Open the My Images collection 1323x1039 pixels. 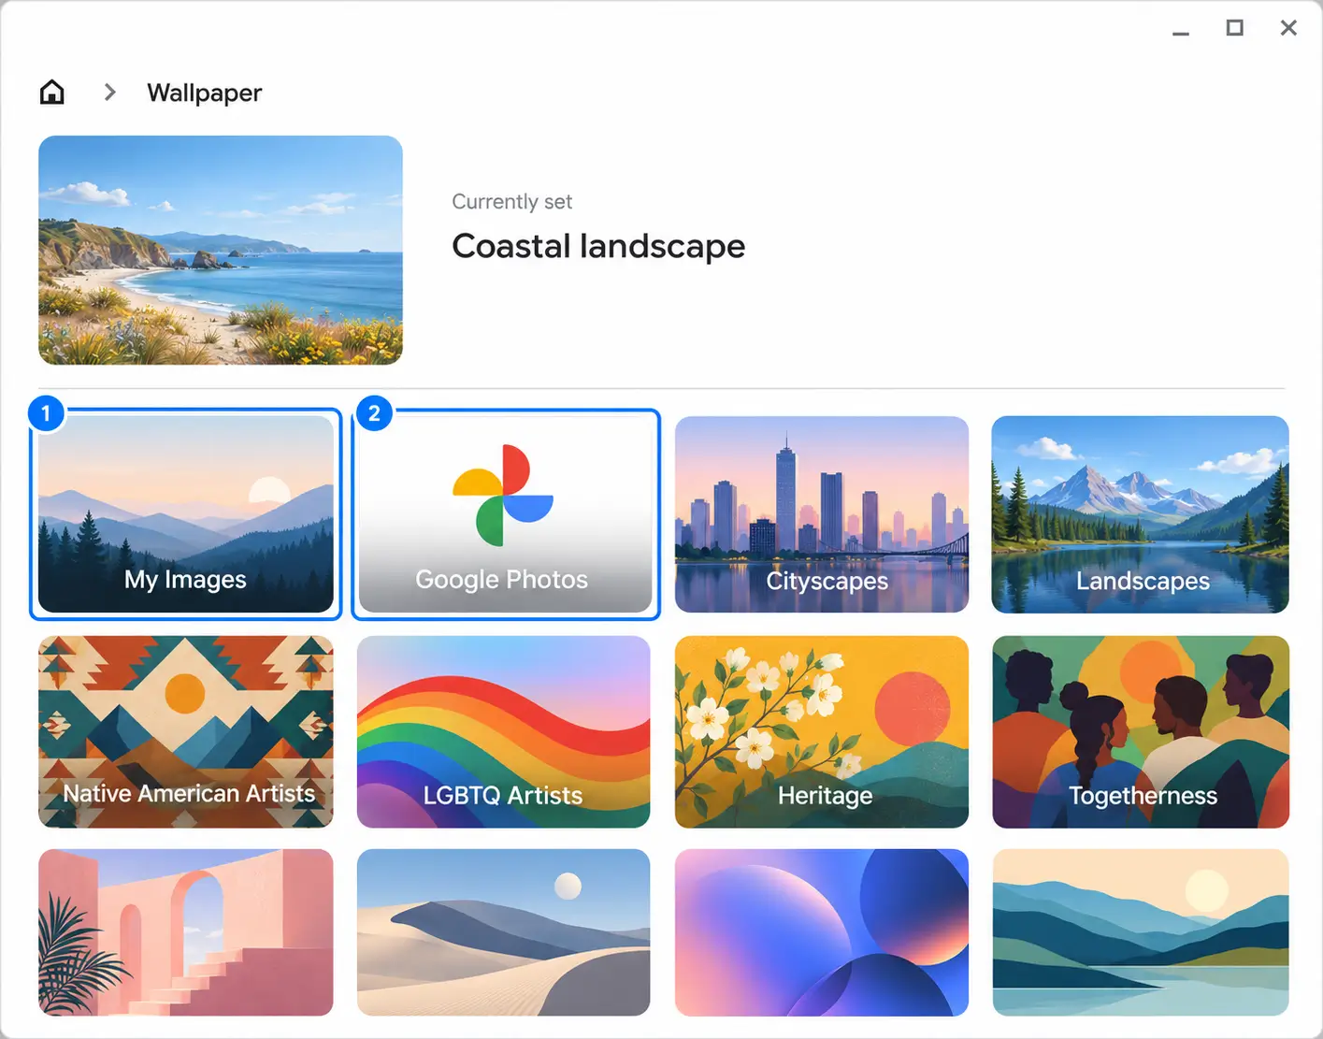point(186,514)
